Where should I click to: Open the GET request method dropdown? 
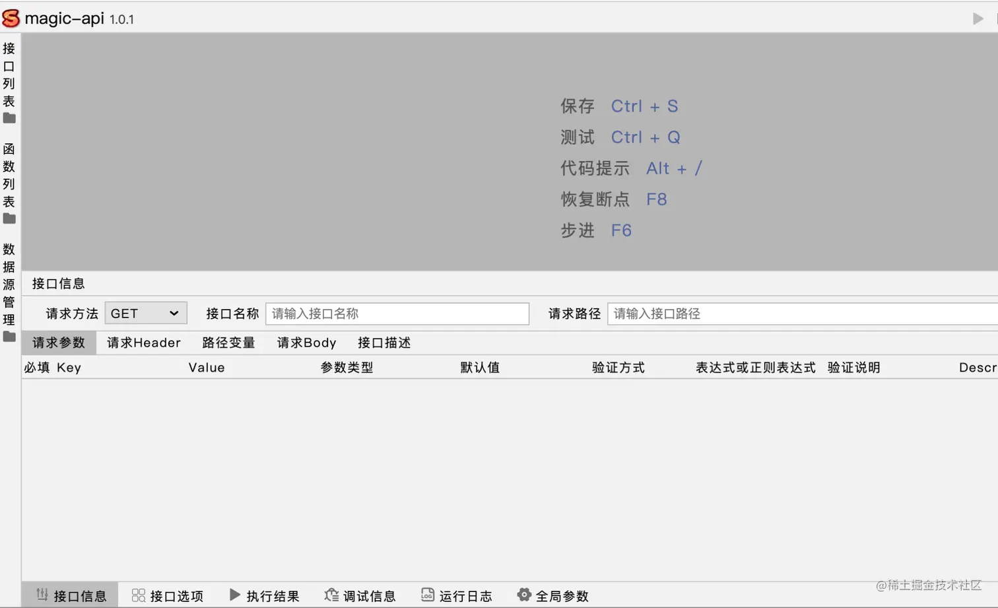pyautogui.click(x=145, y=314)
